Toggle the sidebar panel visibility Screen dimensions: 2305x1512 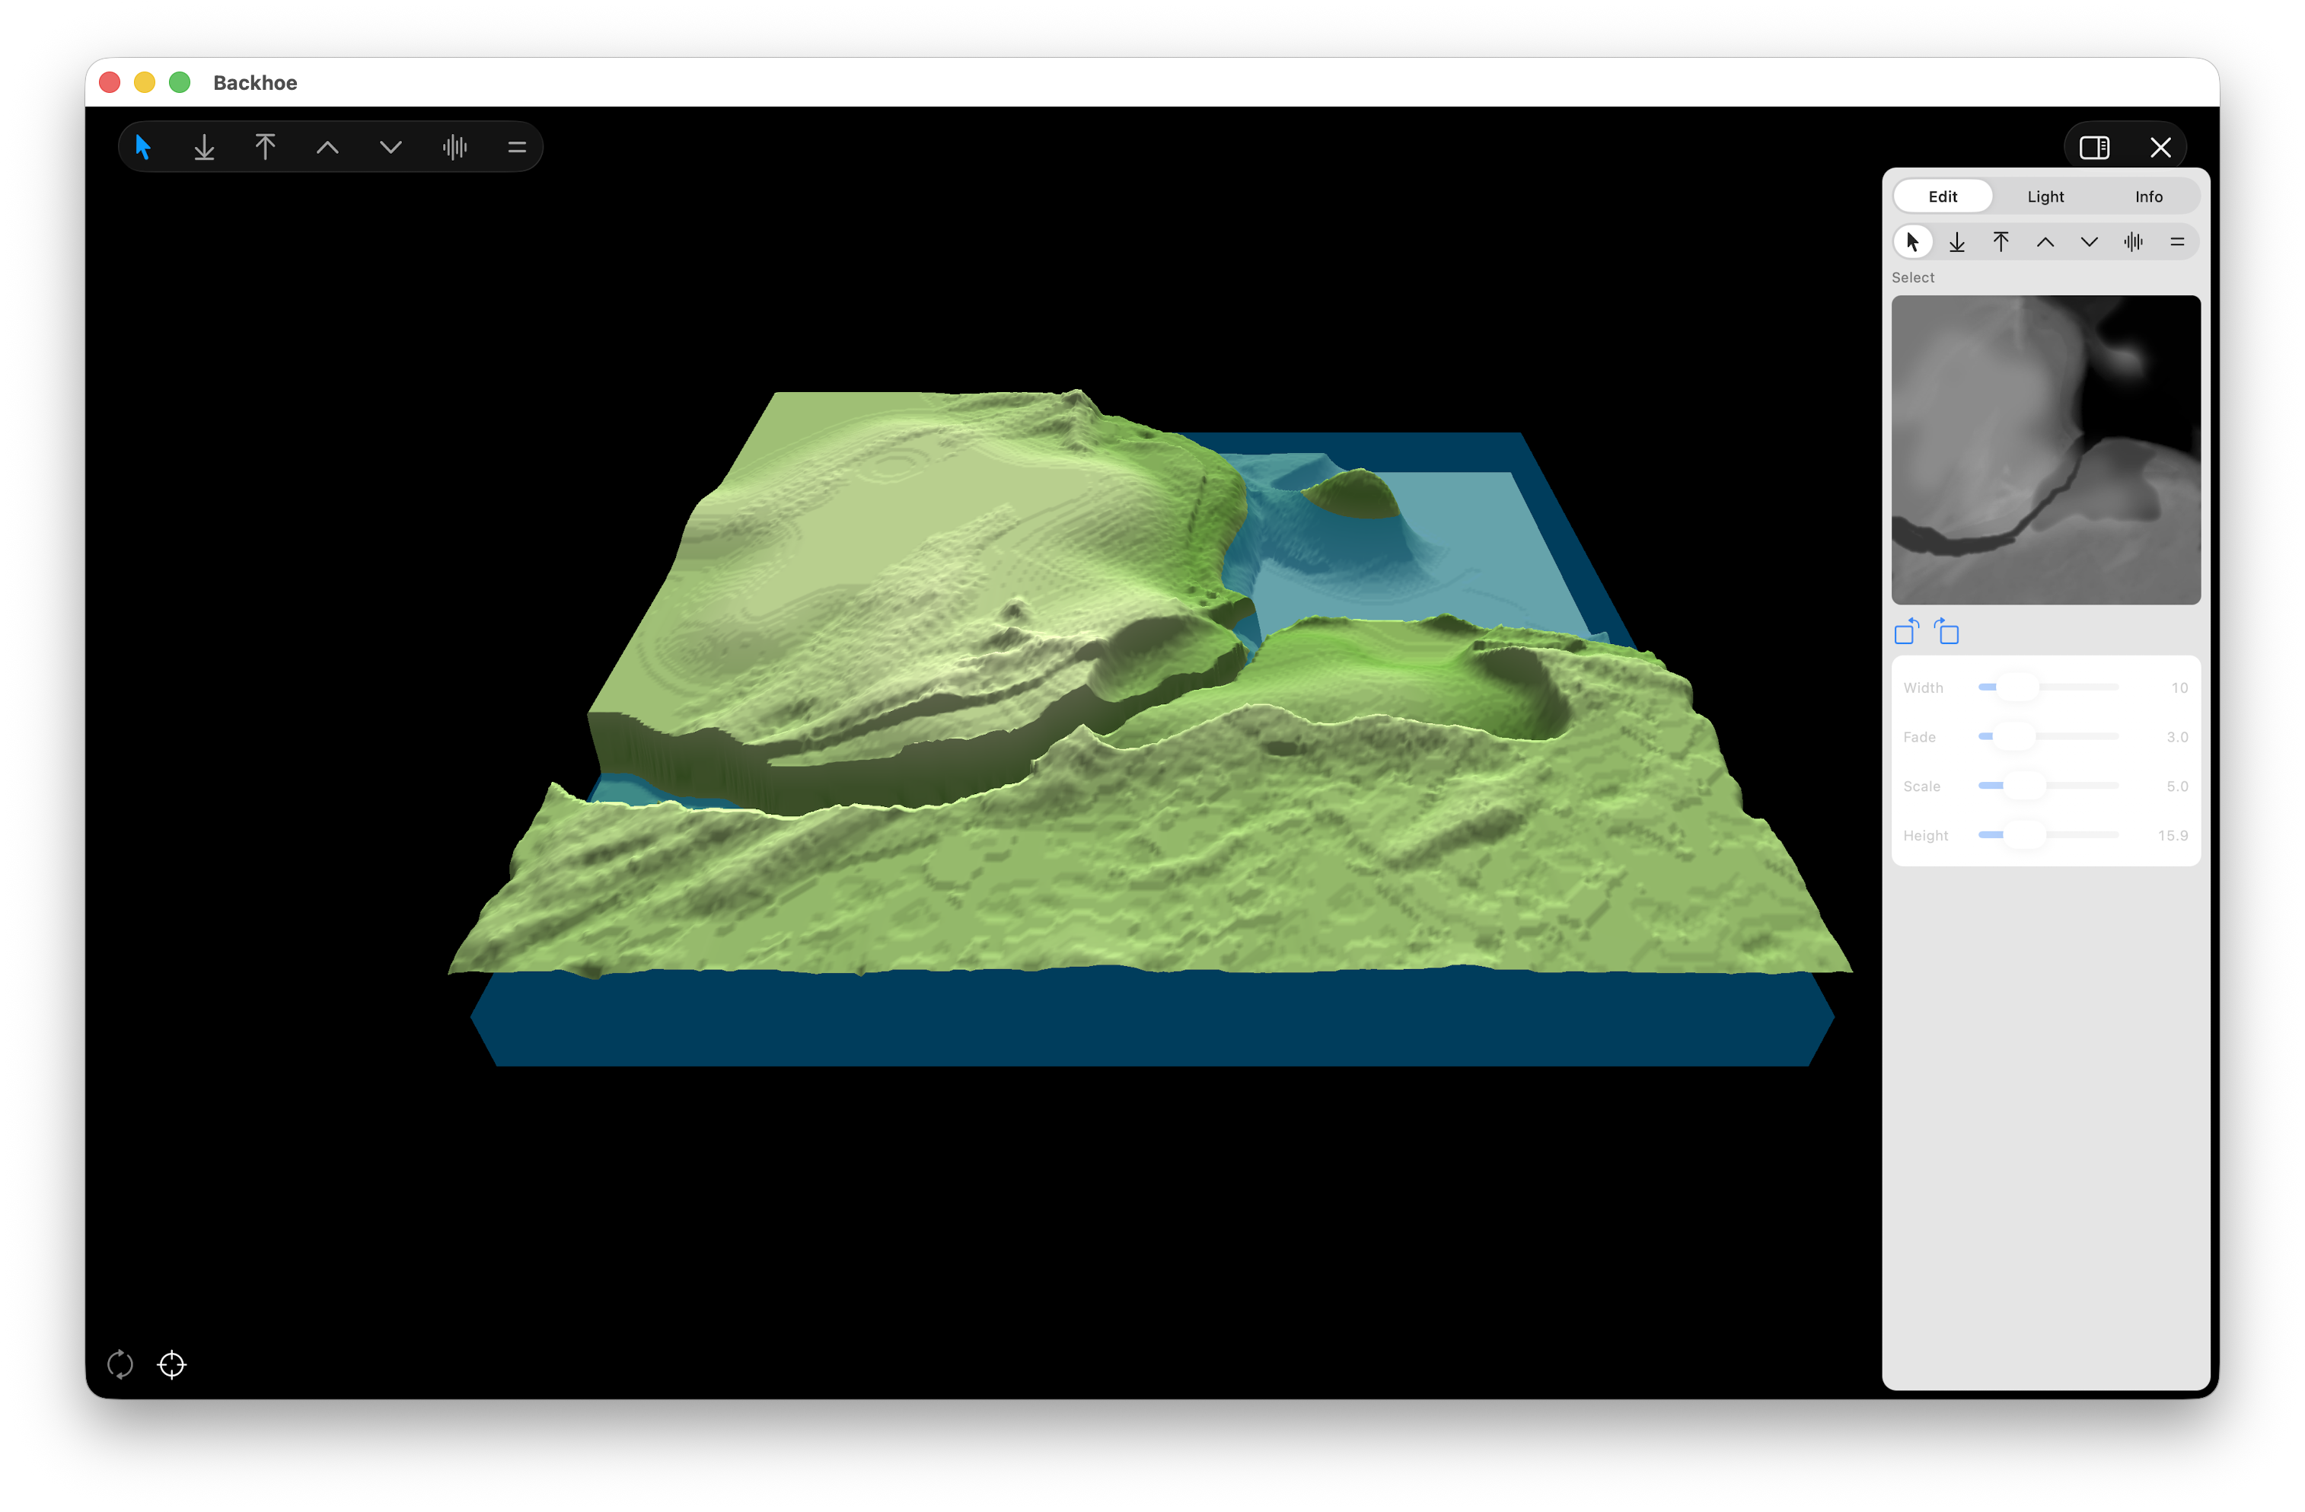click(x=2094, y=147)
